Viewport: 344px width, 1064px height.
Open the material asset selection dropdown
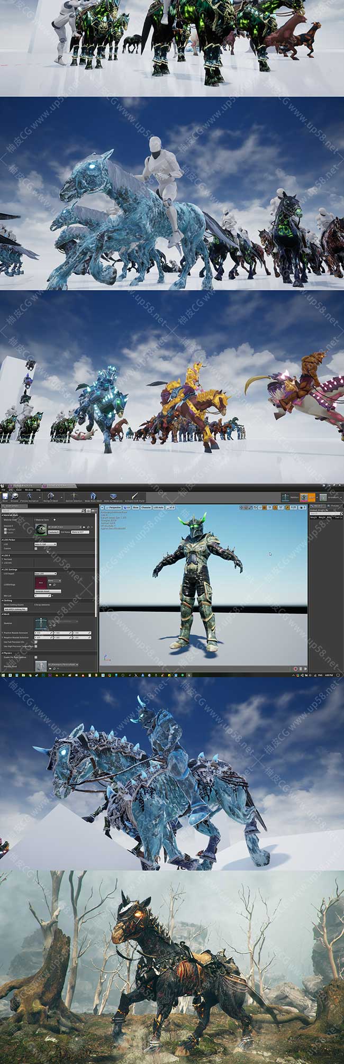(x=65, y=527)
